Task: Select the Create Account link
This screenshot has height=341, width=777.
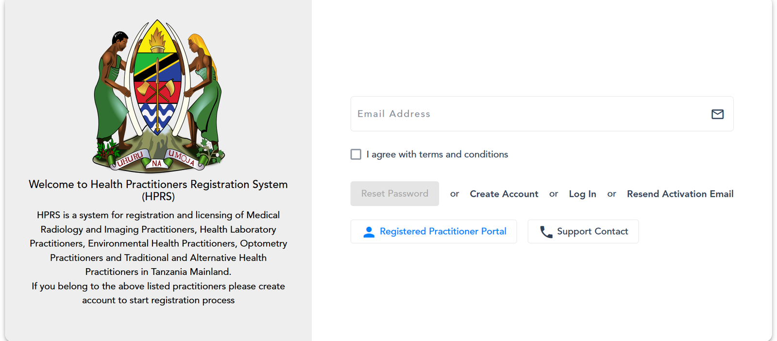Action: [504, 194]
